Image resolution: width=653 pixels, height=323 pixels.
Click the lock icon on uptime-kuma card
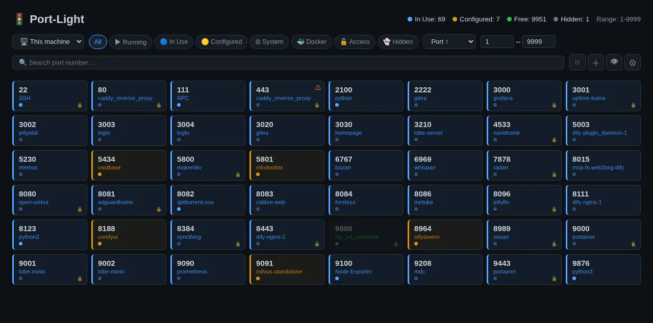[x=633, y=105]
